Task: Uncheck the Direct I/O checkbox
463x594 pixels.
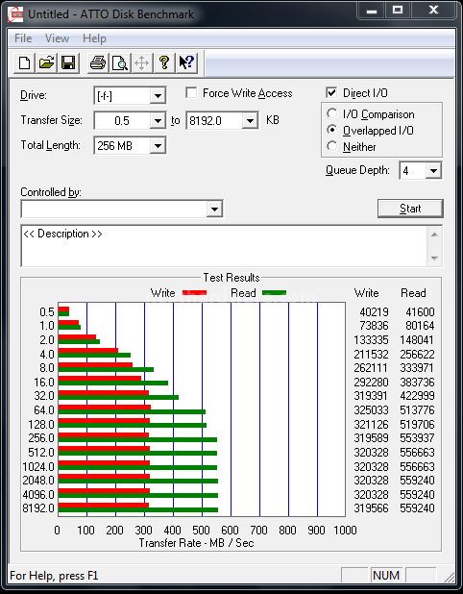Action: coord(331,93)
